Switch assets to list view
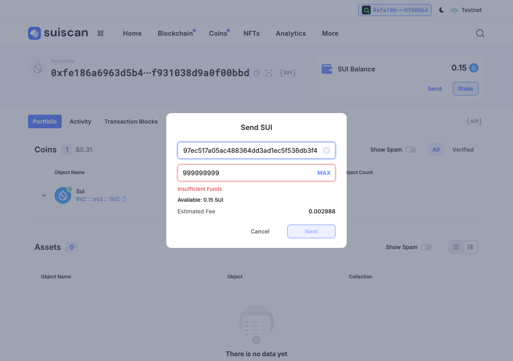 pos(471,247)
